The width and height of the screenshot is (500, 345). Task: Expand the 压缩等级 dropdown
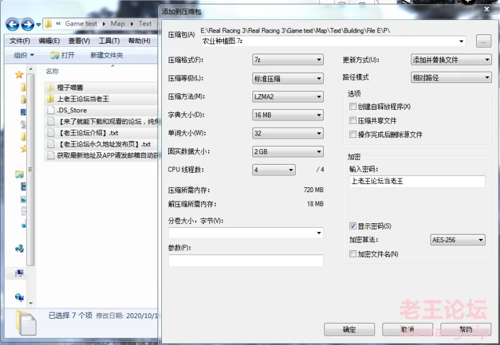(287, 79)
